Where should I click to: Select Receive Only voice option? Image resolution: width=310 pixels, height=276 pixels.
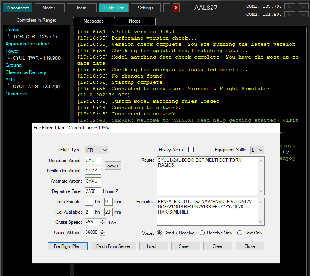coord(202,233)
